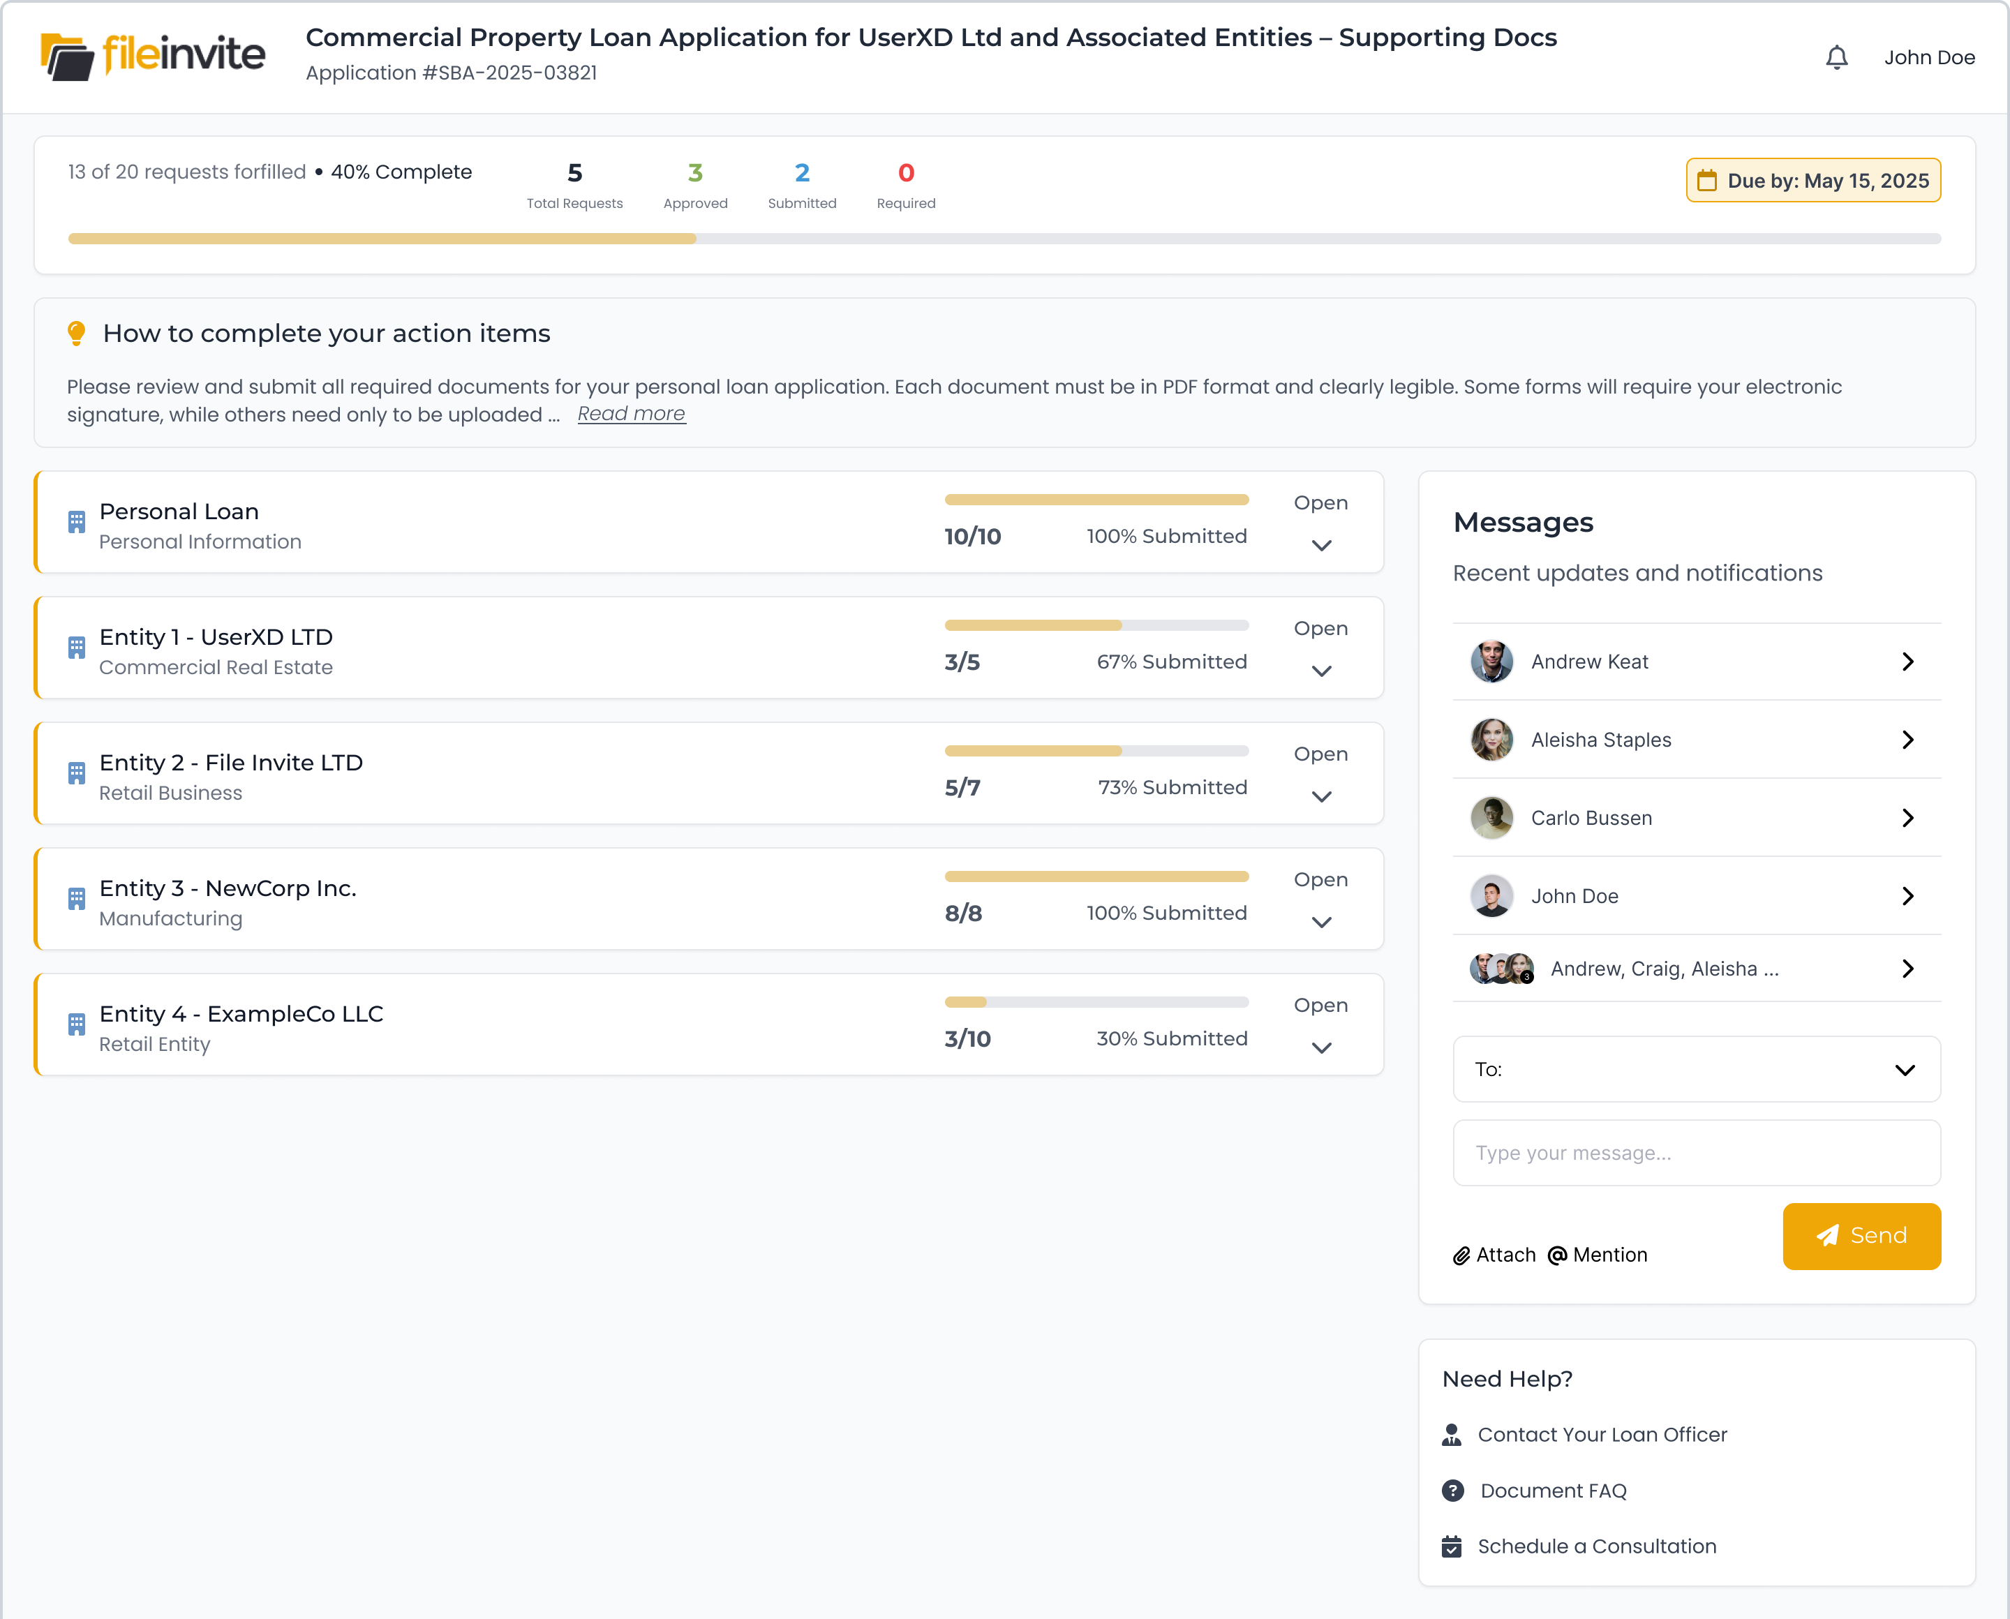Expand Entity 3 - NewCorp Inc. chevron
The image size is (2010, 1619).
coord(1320,923)
